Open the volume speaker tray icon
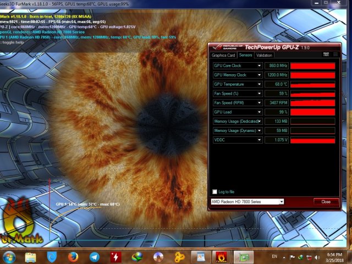 pyautogui.click(x=316, y=257)
